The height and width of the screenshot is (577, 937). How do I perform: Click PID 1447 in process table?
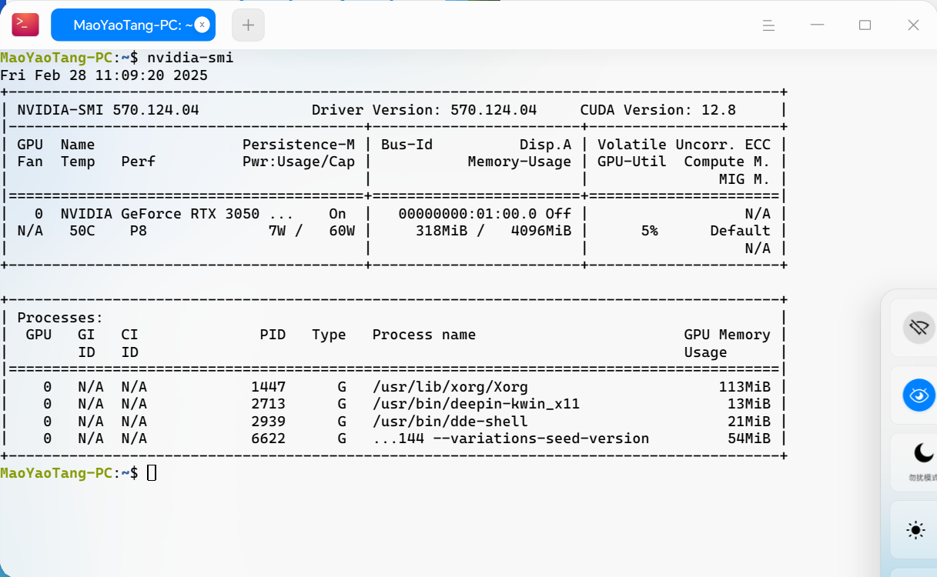coord(268,387)
